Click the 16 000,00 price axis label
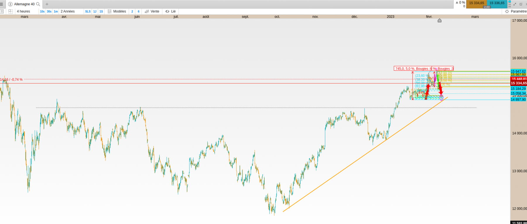The height and width of the screenshot is (224, 527). coord(519,58)
